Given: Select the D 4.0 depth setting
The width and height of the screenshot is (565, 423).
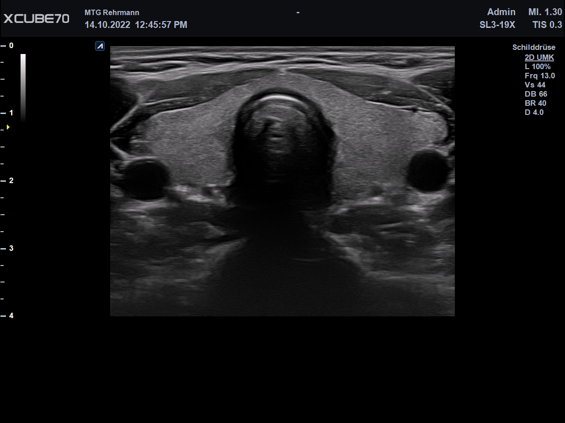Looking at the screenshot, I should click(x=534, y=112).
